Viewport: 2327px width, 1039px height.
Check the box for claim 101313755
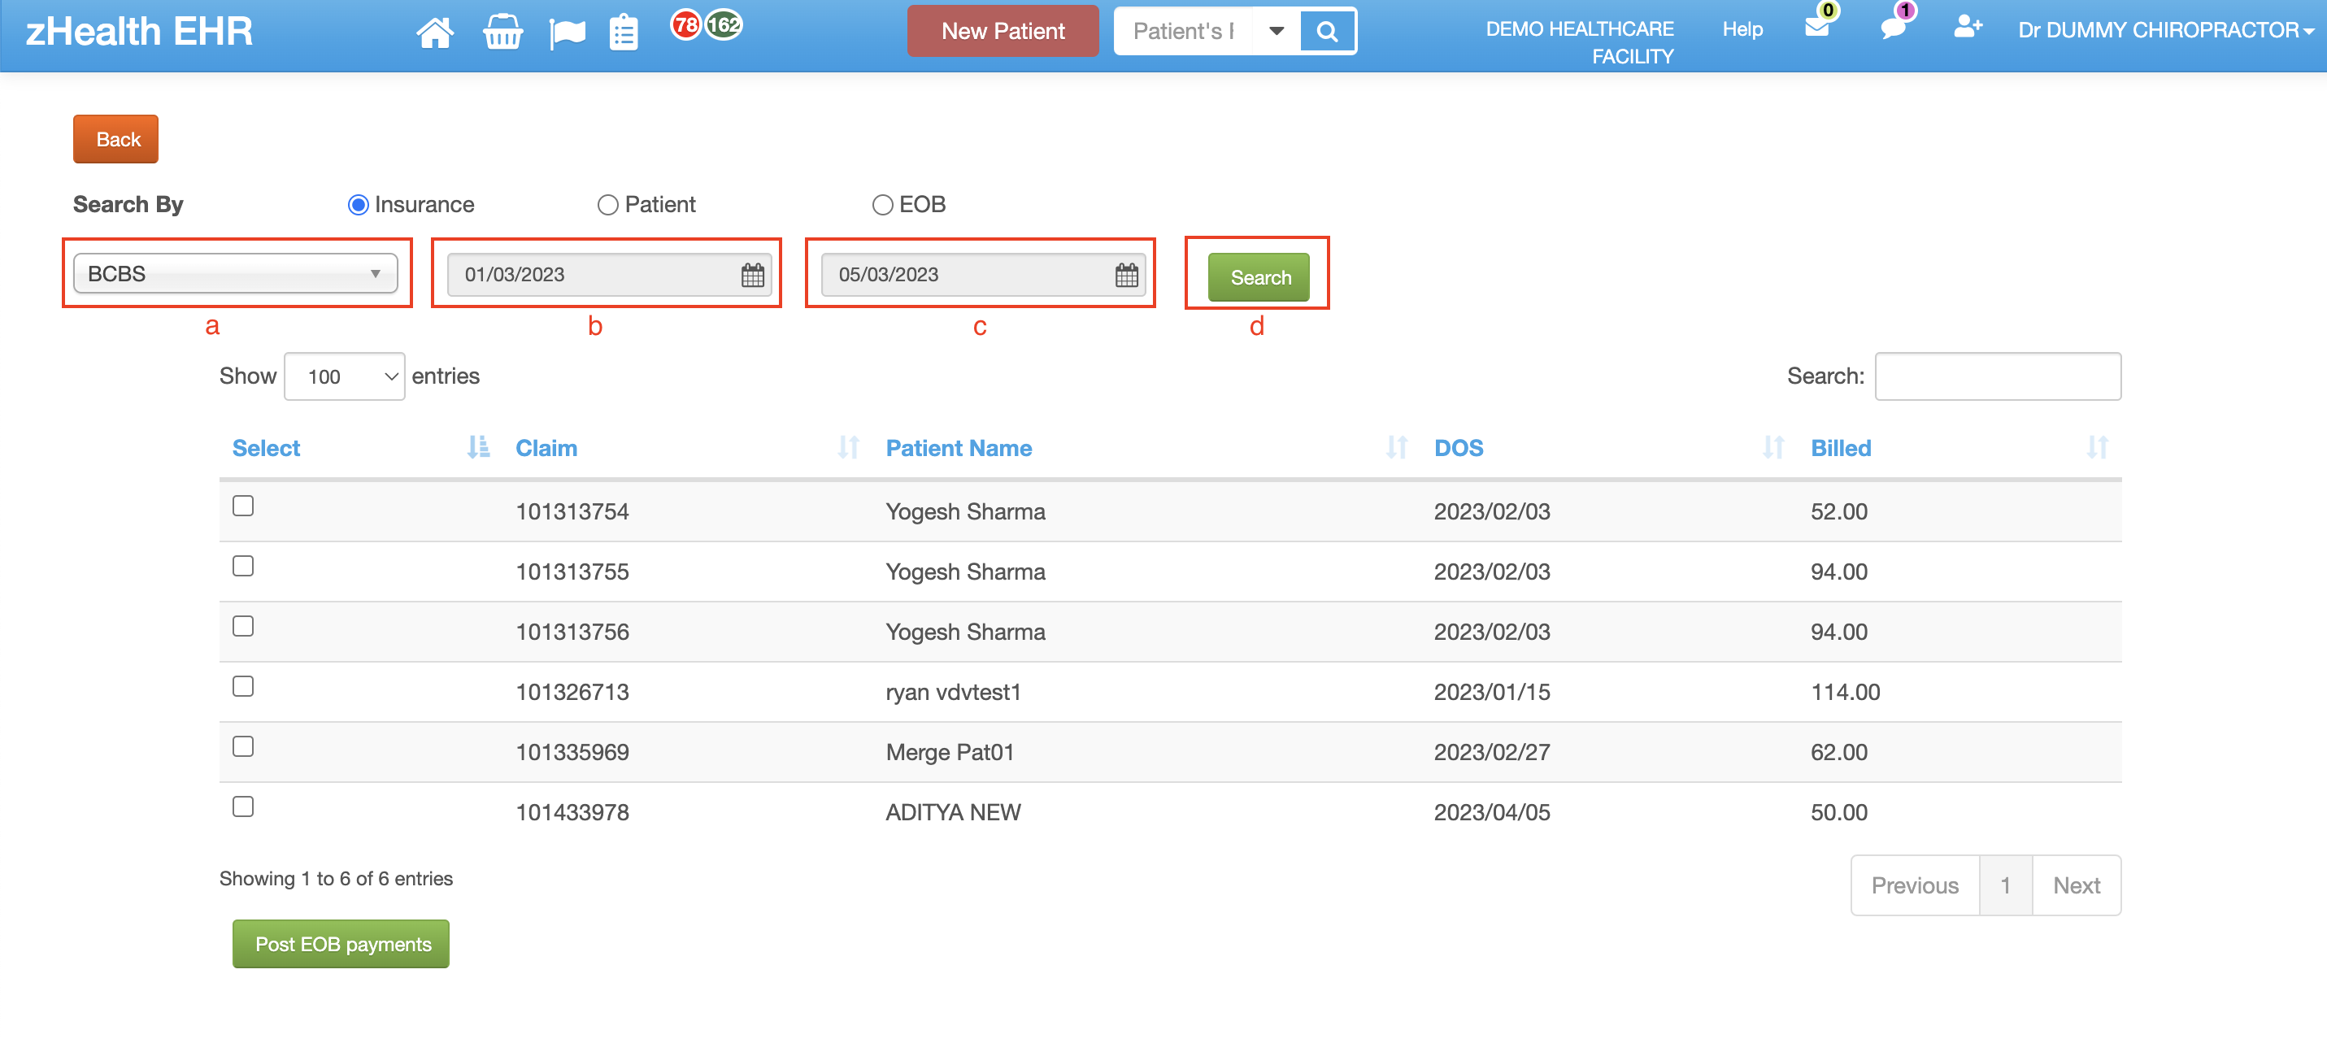243,566
